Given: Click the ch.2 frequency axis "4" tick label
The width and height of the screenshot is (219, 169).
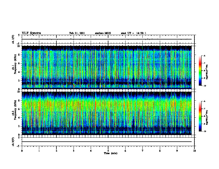Looking at the screenshot, I should click(x=19, y=118).
